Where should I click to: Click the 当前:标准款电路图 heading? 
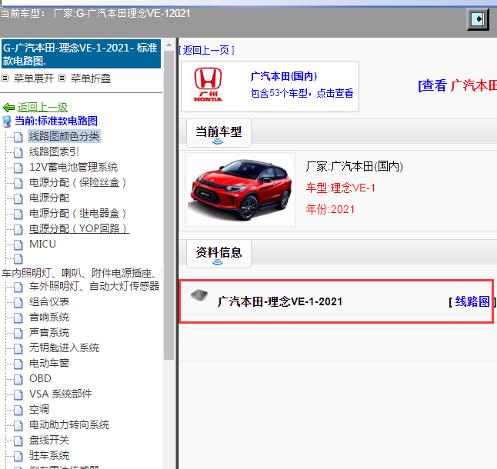tap(56, 121)
